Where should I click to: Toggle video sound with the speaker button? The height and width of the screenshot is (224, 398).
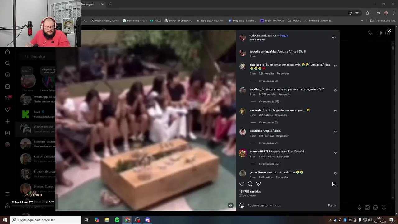[230, 205]
